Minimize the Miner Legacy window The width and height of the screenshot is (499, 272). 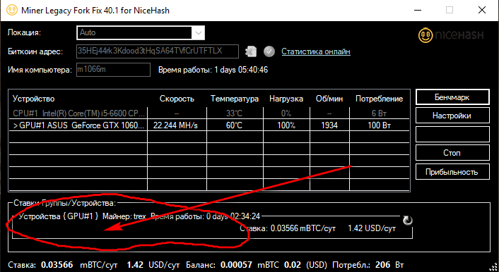click(417, 10)
